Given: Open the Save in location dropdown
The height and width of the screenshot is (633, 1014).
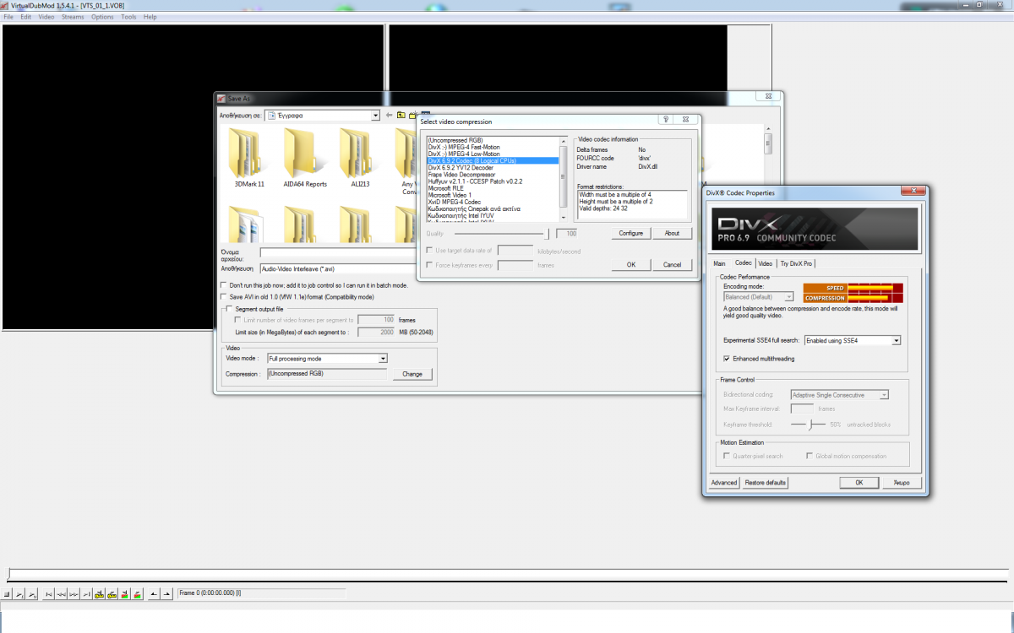Looking at the screenshot, I should point(375,116).
